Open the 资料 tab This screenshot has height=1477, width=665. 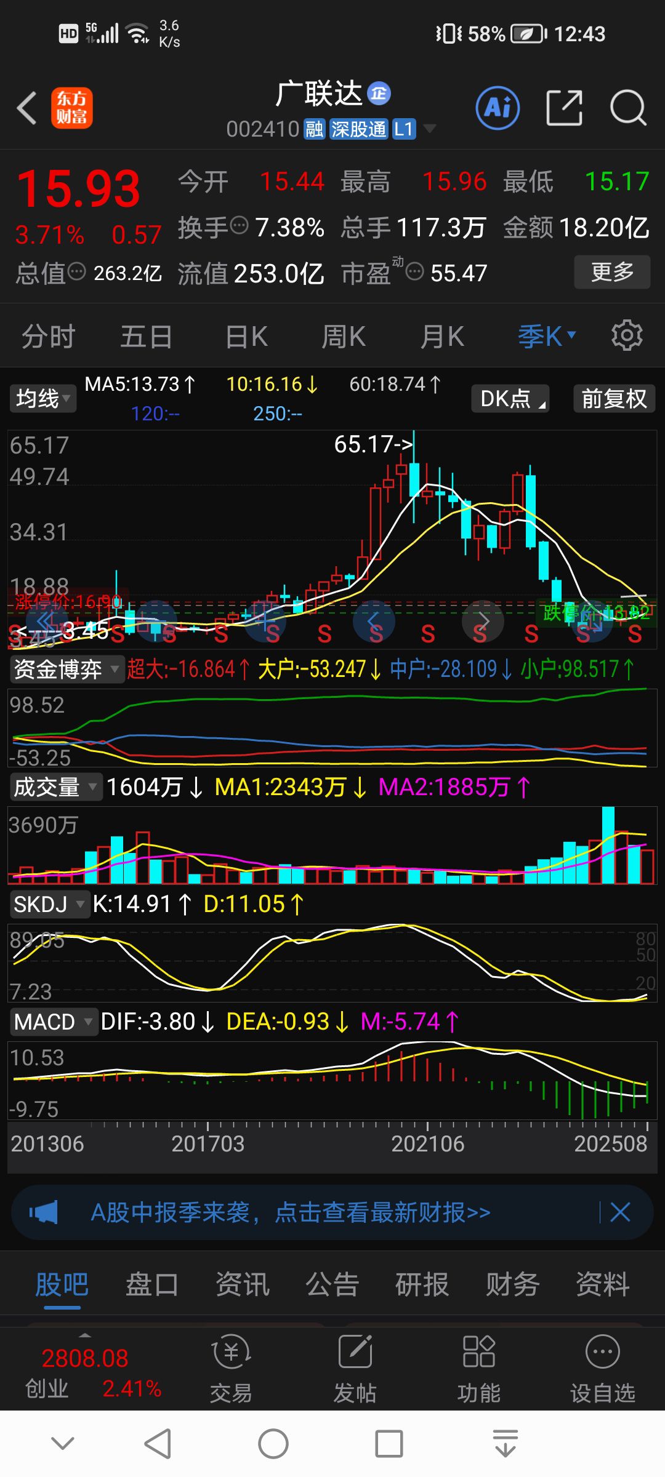point(602,1285)
